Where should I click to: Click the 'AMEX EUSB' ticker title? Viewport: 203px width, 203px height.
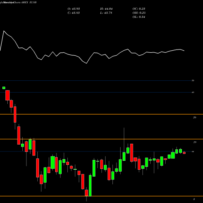[x=29, y=2]
